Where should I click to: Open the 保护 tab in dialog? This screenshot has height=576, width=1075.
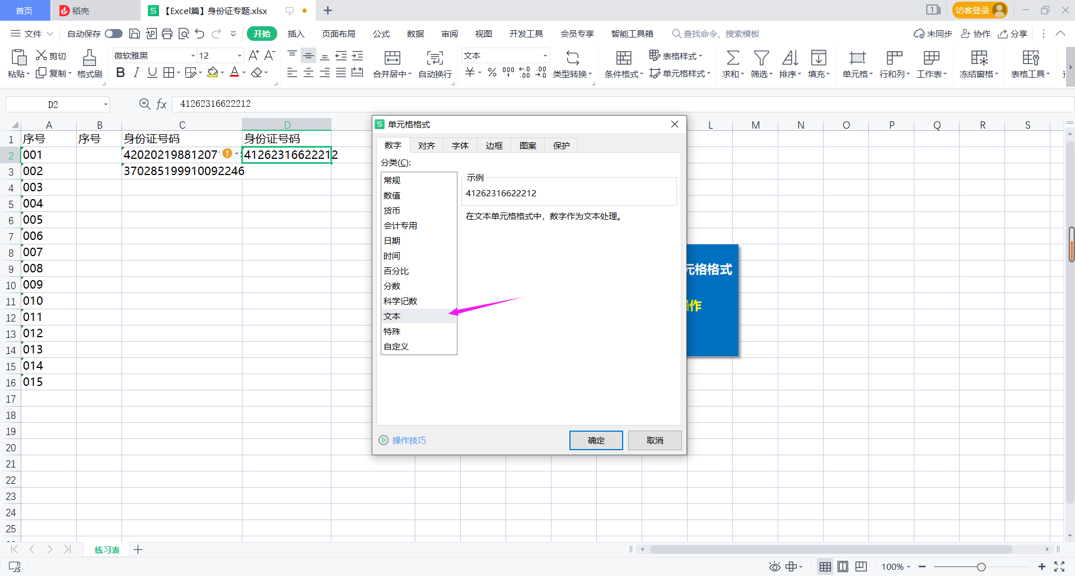tap(561, 145)
